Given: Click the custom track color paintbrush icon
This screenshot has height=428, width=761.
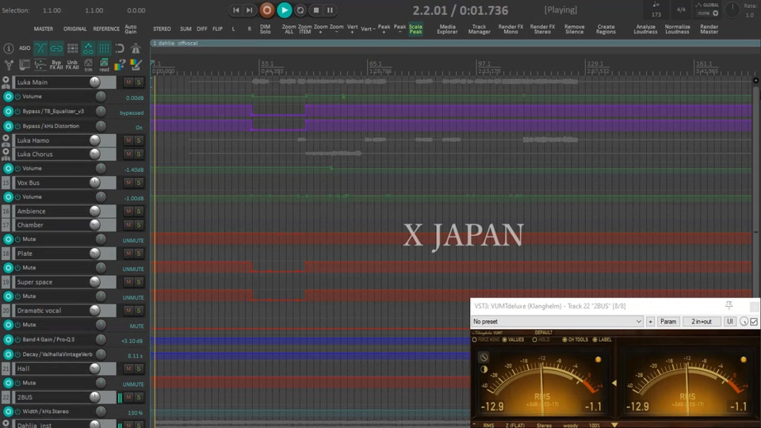Looking at the screenshot, I should 136,64.
